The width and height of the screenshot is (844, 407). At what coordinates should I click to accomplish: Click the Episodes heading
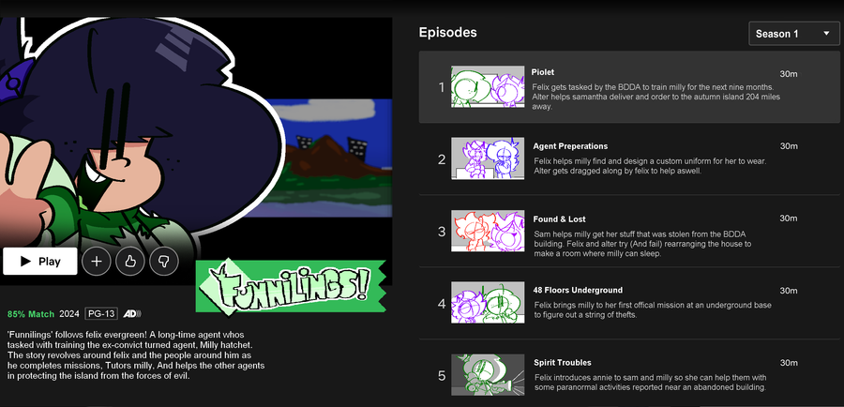point(448,33)
